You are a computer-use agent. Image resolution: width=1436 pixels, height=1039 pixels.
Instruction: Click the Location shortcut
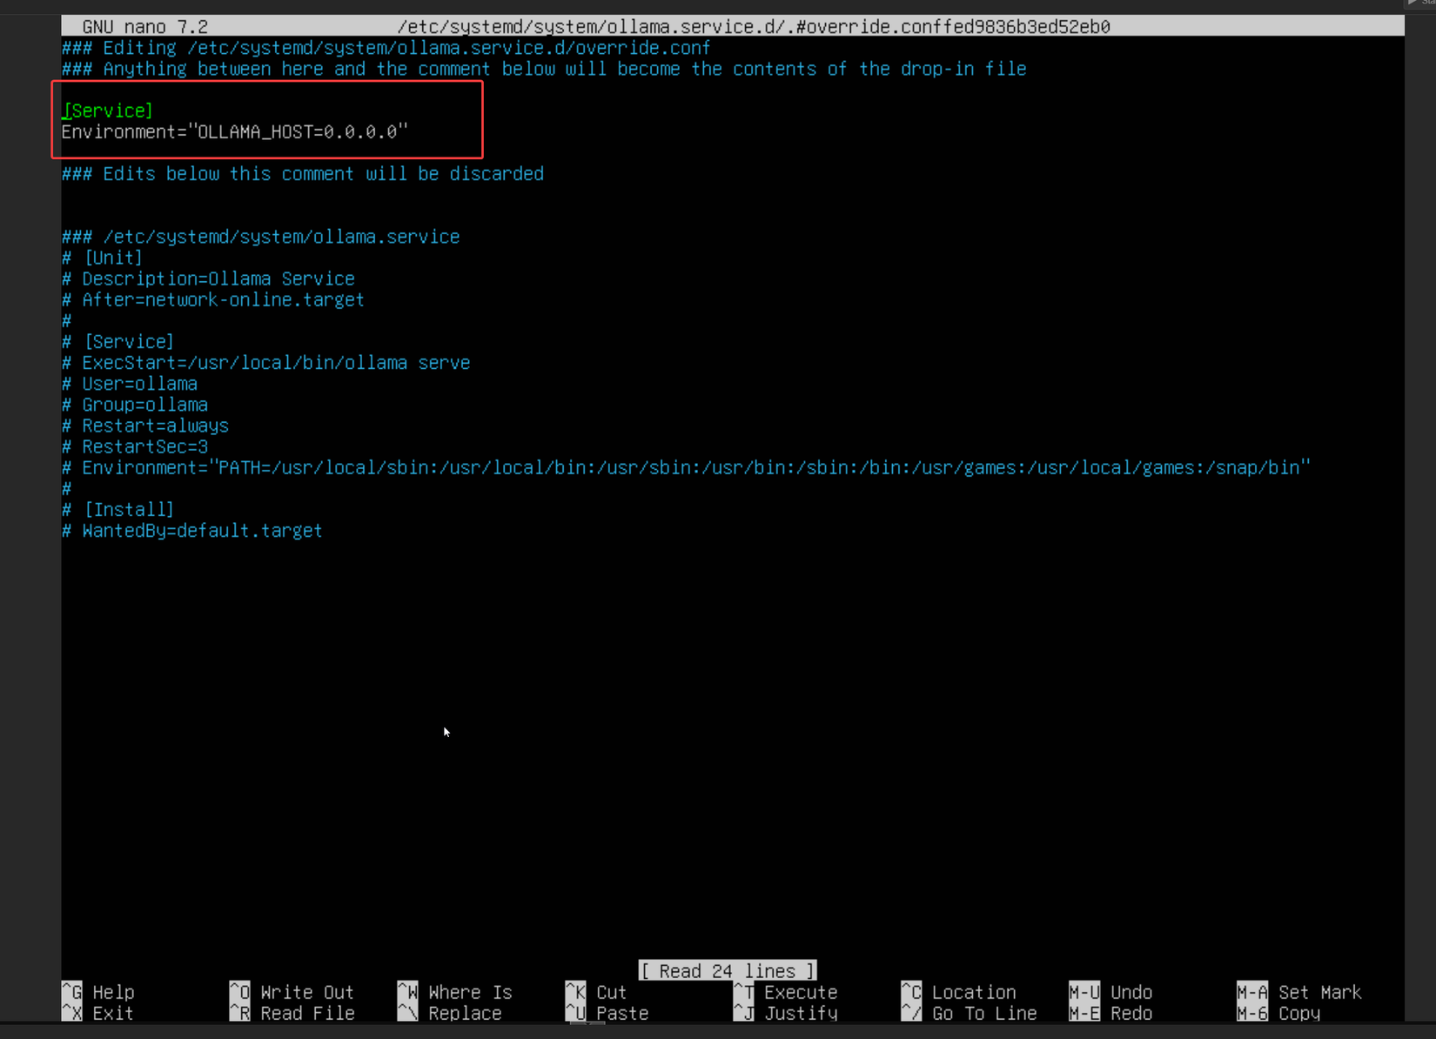pyautogui.click(x=958, y=992)
